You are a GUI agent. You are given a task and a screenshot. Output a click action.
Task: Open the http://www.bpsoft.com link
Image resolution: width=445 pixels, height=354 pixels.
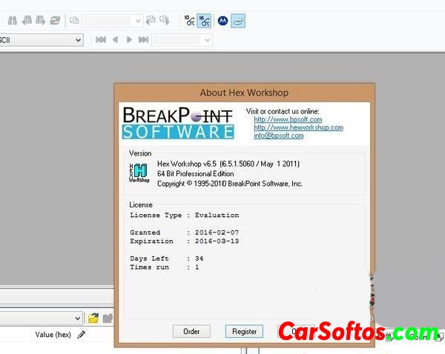pos(287,119)
